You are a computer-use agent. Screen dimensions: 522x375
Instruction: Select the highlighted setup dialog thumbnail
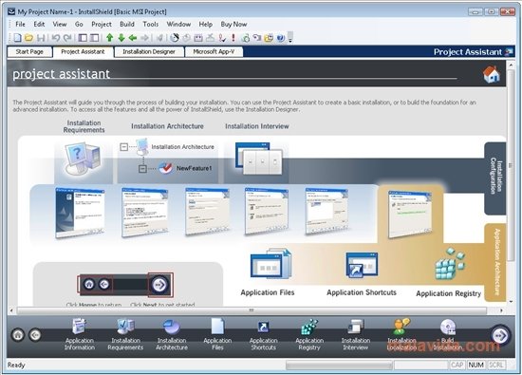coord(410,214)
